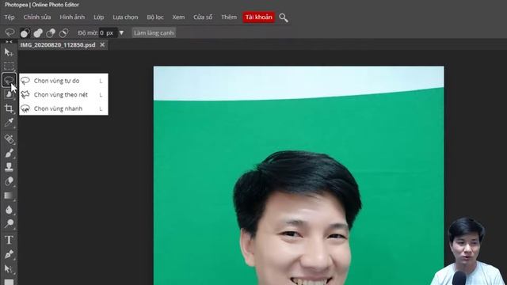The width and height of the screenshot is (507, 285).
Task: Choose the add-to-selection (union) mode
Action: (38, 32)
